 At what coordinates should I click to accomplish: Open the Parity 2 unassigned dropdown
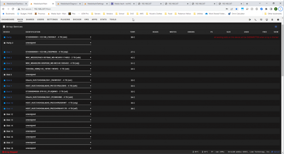58,43
